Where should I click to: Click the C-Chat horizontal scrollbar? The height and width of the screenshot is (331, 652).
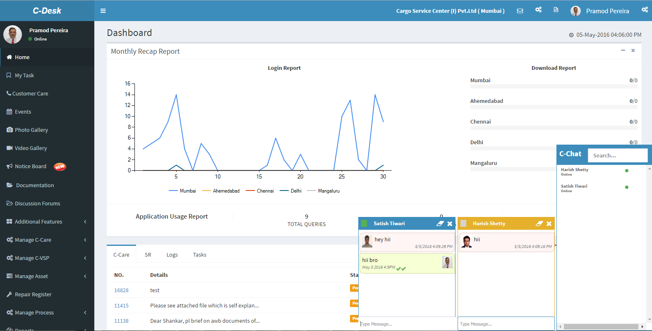point(602,326)
